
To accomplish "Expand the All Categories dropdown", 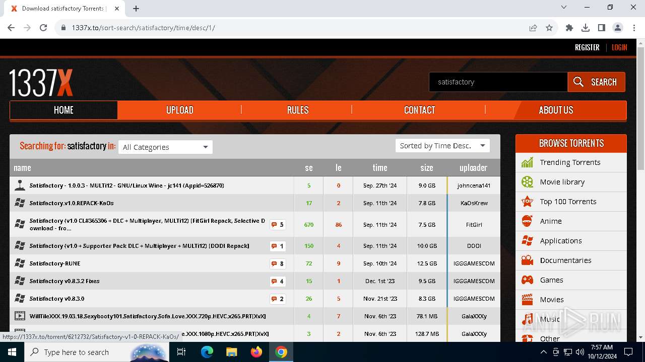I will [x=165, y=147].
